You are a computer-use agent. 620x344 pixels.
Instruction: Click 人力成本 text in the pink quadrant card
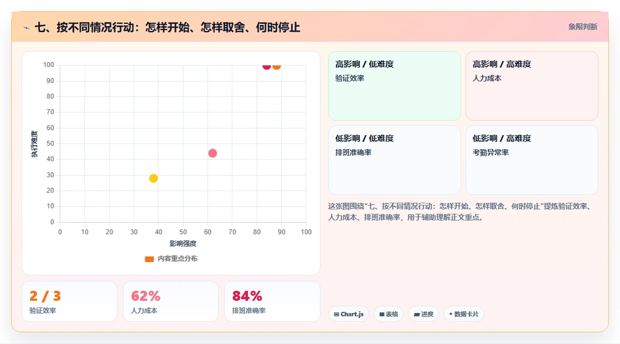[487, 78]
